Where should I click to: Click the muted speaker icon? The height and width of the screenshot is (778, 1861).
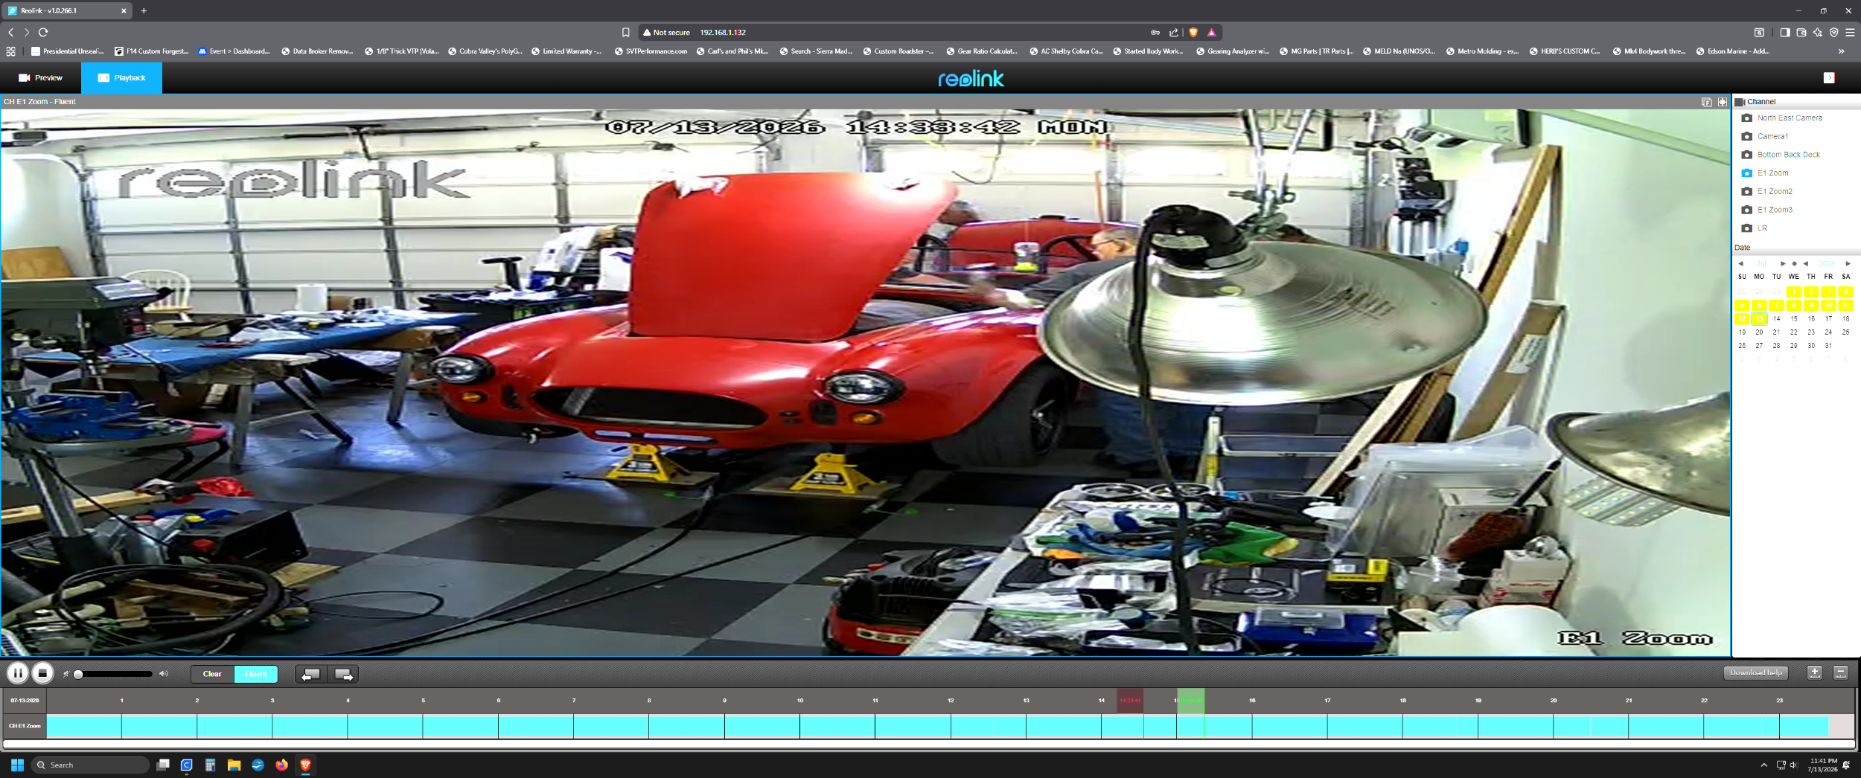tap(66, 674)
